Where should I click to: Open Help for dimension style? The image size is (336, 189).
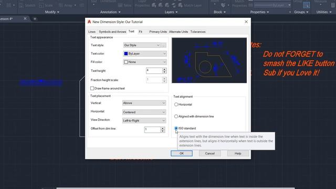238,153
